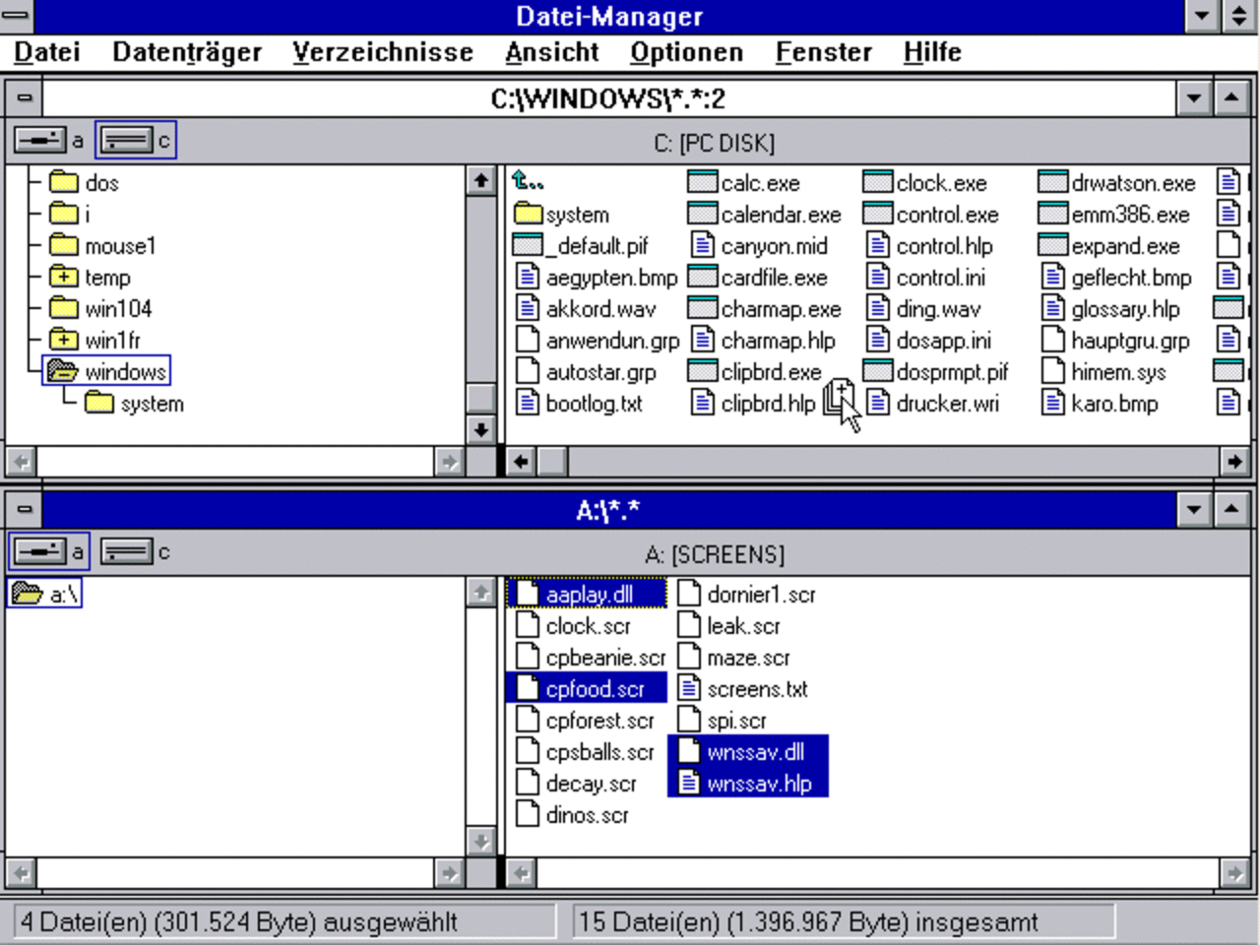This screenshot has height=945, width=1260.
Task: Click tree scroll down arrow in C:\WINDOWS window
Action: coord(480,429)
